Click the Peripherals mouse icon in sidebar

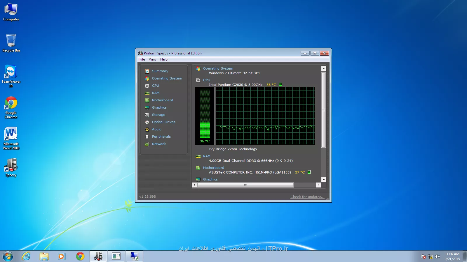coord(147,137)
